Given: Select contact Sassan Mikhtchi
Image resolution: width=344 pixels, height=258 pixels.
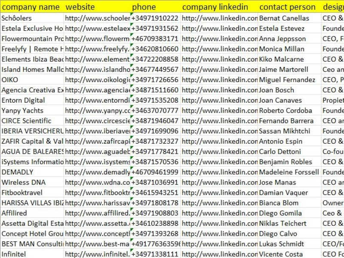Looking at the screenshot, I should (289, 131).
